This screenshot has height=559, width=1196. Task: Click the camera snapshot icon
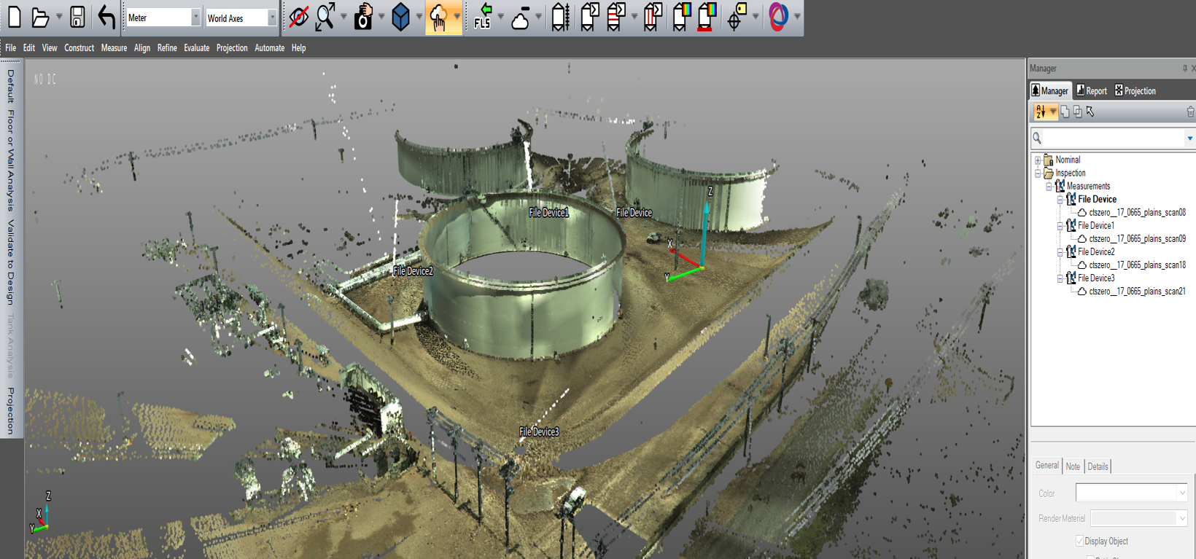tap(363, 17)
